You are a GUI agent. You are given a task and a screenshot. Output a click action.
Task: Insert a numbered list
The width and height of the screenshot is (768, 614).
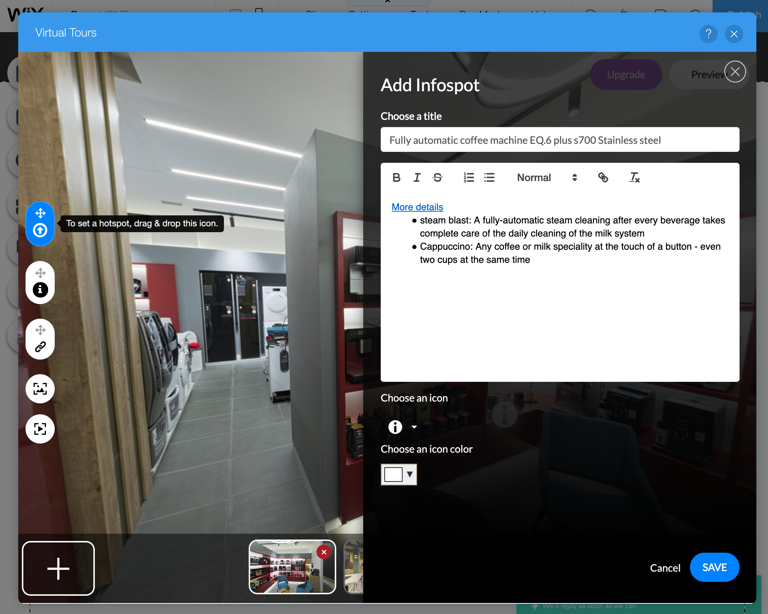[469, 178]
